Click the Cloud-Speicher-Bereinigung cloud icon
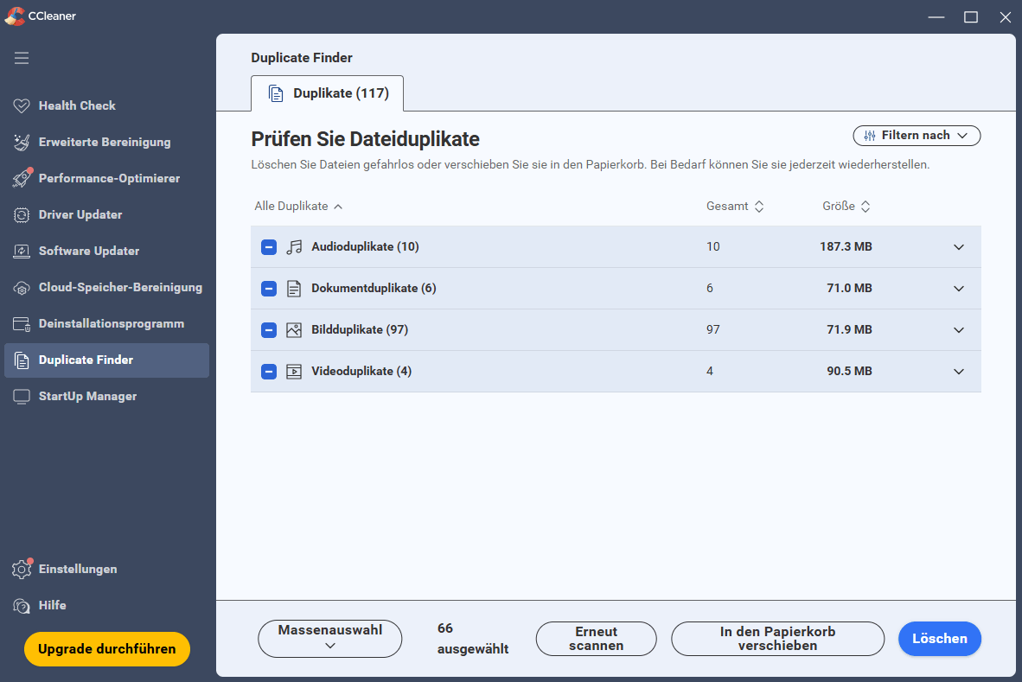The image size is (1022, 682). [22, 287]
